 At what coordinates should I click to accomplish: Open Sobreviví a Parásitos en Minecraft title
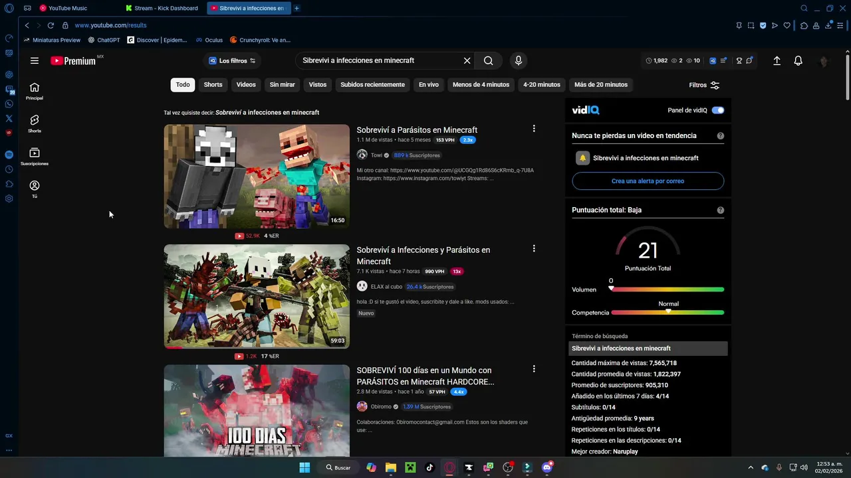[417, 130]
